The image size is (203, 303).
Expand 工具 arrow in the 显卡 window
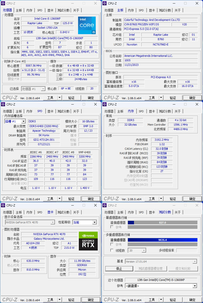pos(59,300)
